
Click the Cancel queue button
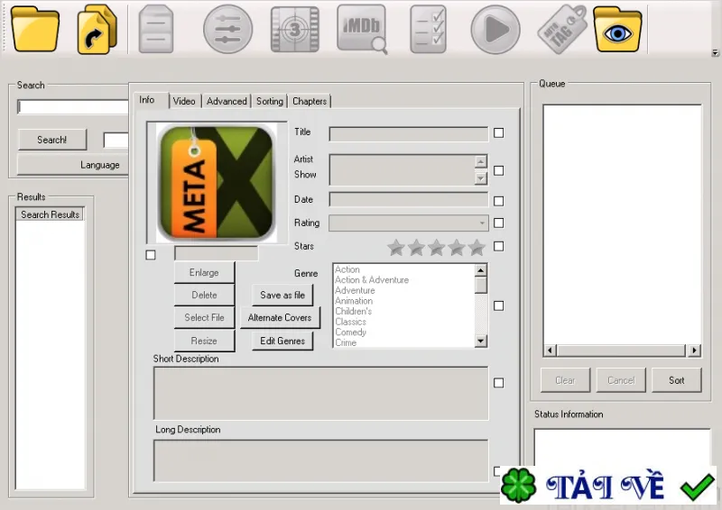click(x=621, y=380)
